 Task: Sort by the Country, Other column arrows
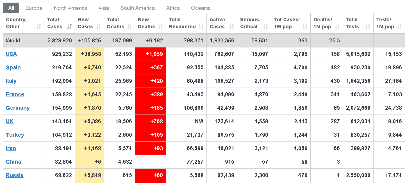[39, 27]
